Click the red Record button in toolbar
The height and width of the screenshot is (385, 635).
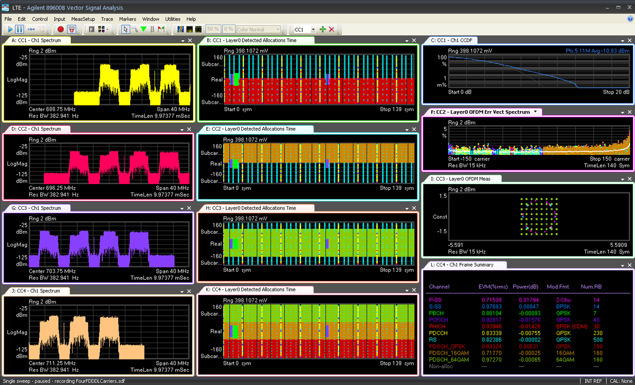(x=61, y=30)
